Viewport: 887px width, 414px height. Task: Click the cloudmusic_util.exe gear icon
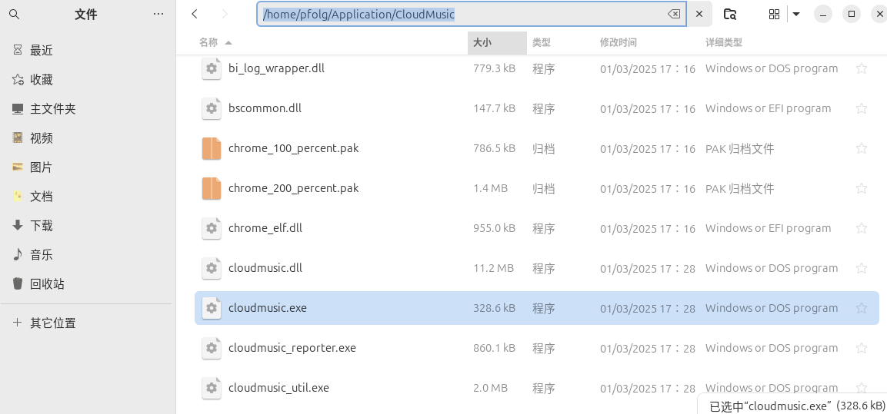click(212, 388)
